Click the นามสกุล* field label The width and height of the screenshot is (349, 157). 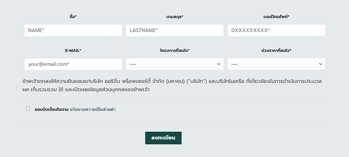174,17
